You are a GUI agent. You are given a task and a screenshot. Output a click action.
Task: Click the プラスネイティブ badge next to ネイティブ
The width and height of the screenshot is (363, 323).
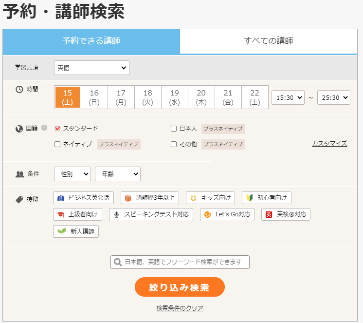[119, 144]
